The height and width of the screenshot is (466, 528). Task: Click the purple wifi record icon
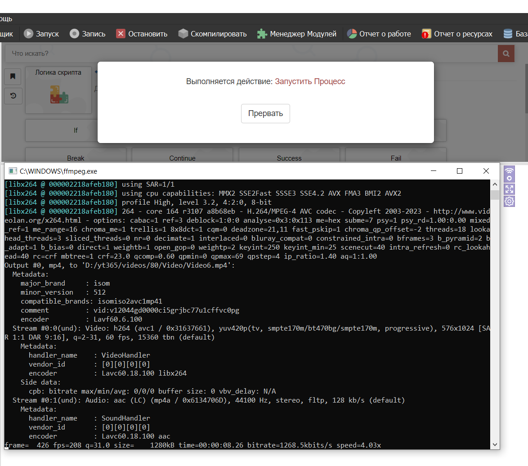click(x=509, y=174)
